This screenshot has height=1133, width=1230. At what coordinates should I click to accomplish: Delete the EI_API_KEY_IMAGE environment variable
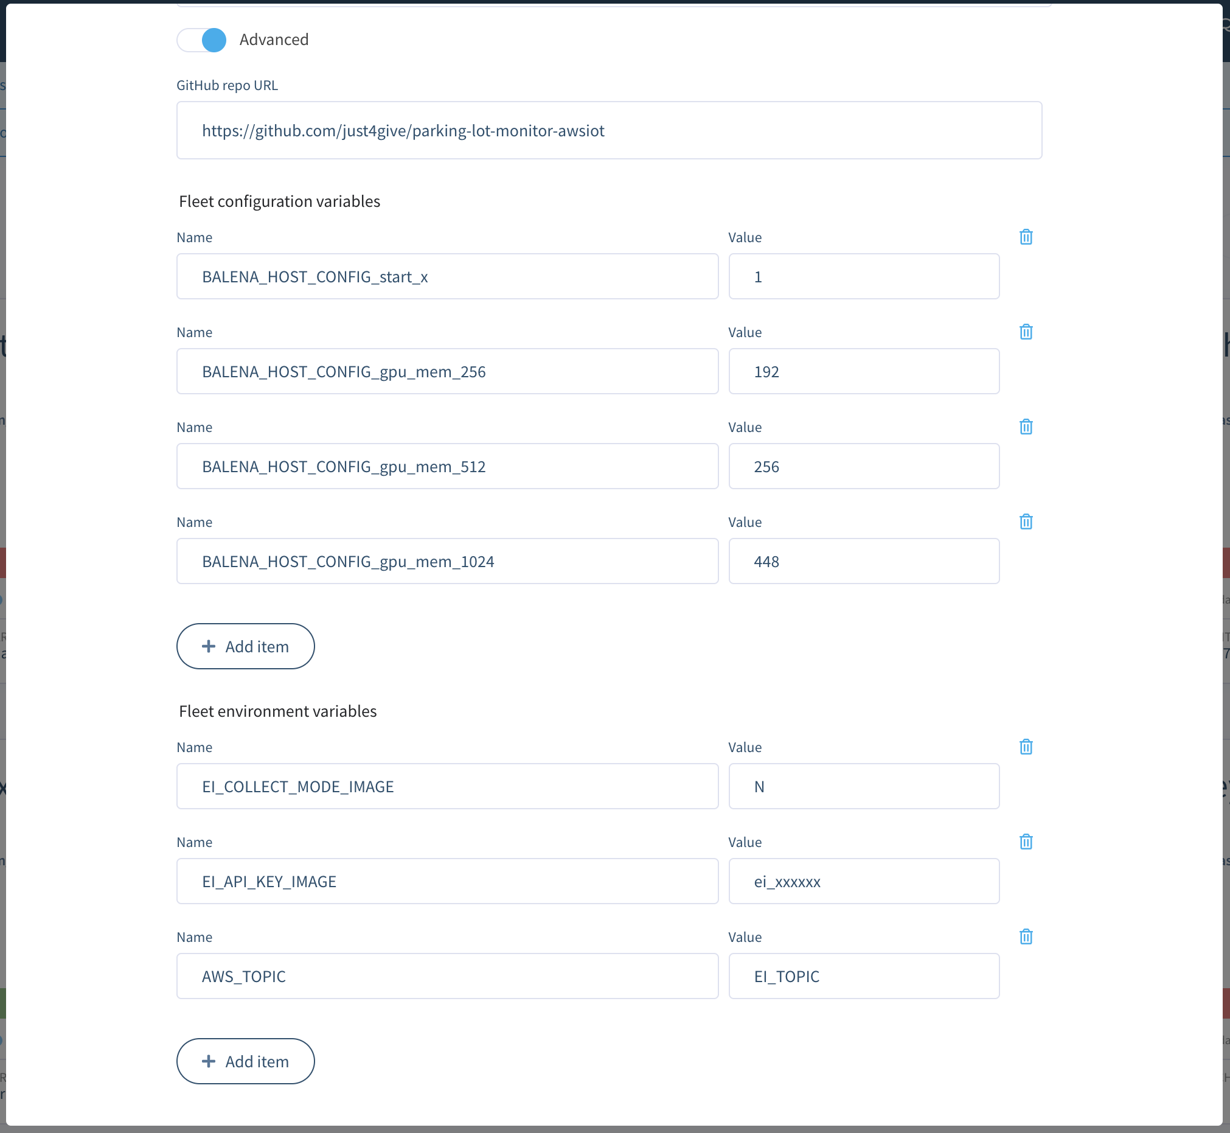(1027, 842)
